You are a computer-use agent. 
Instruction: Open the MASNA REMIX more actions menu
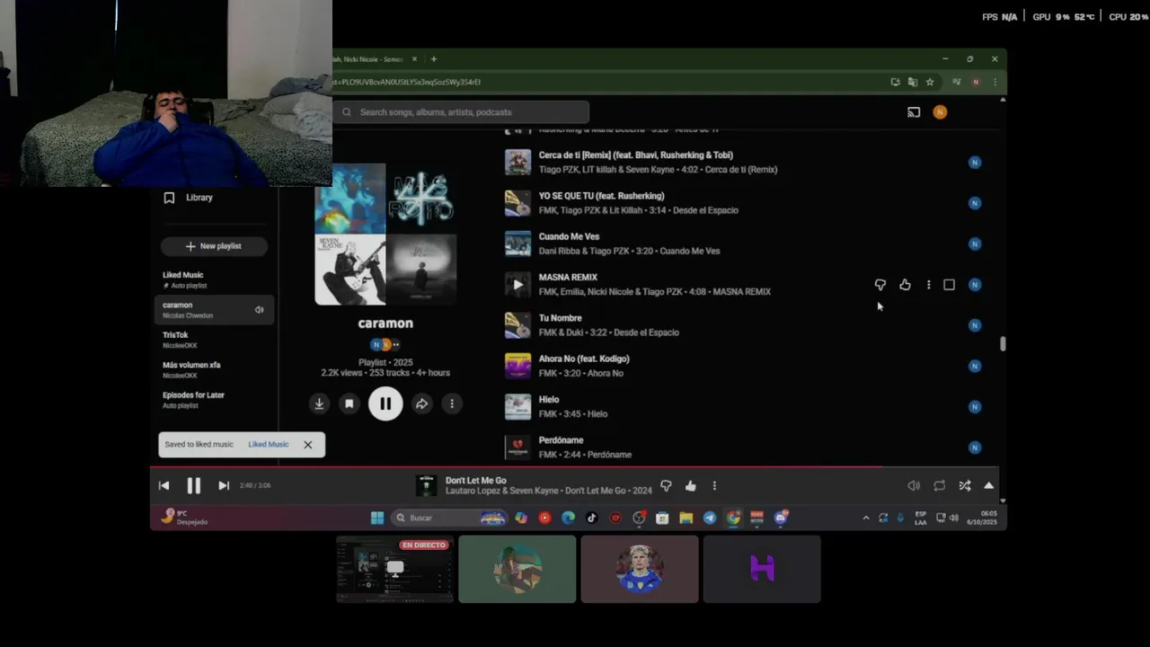[928, 285]
